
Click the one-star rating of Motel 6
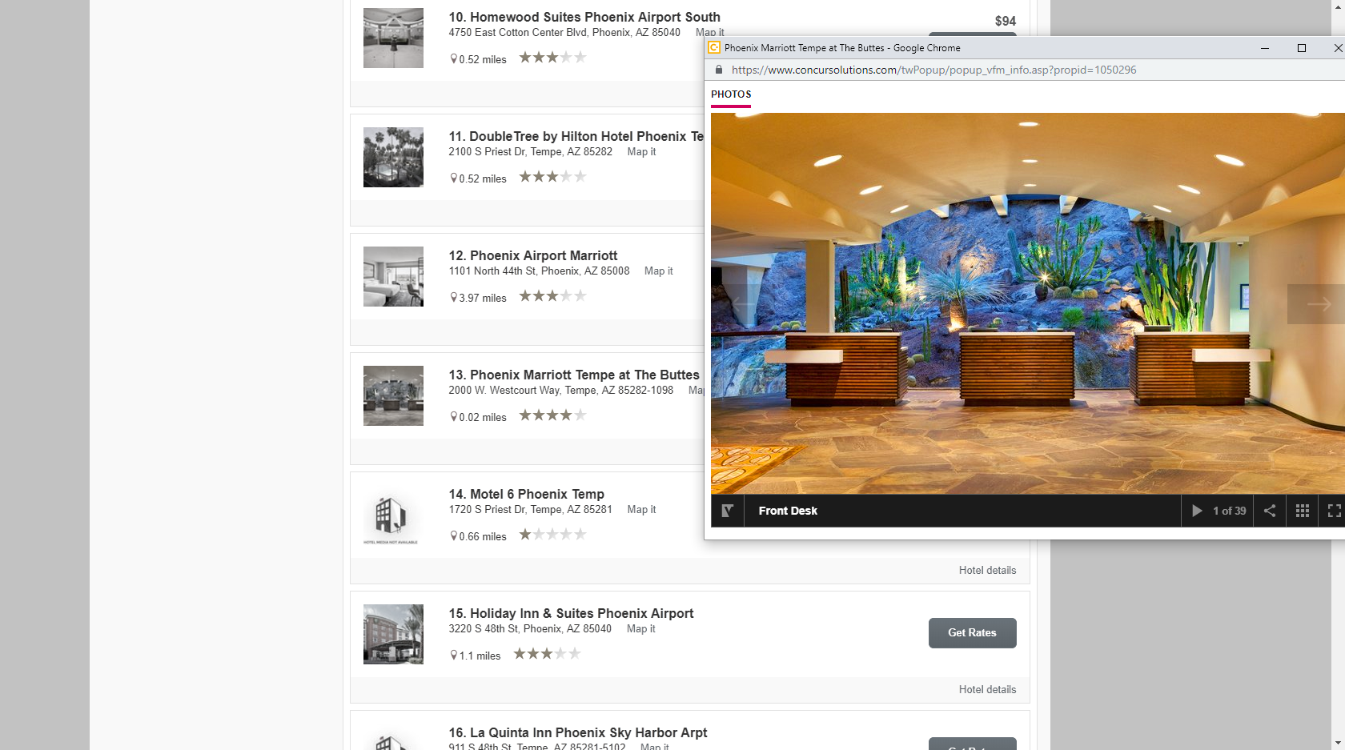coord(552,535)
